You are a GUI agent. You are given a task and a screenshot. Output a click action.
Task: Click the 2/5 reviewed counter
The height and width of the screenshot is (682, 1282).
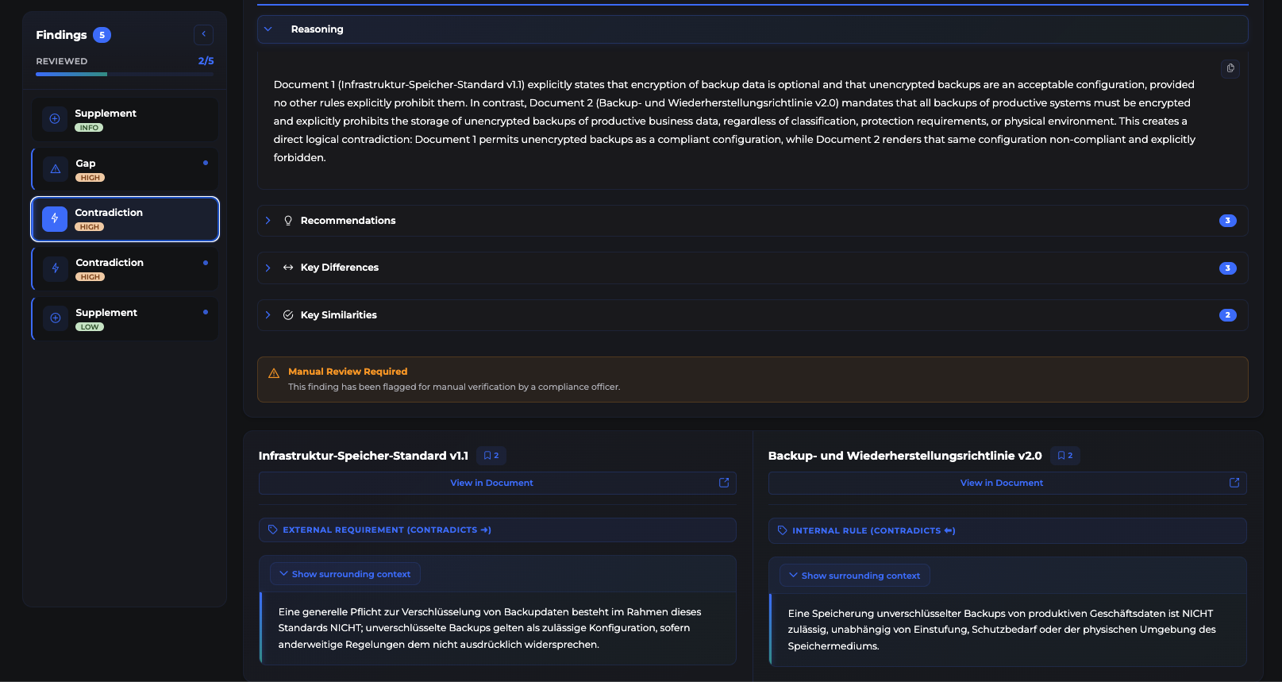[206, 61]
